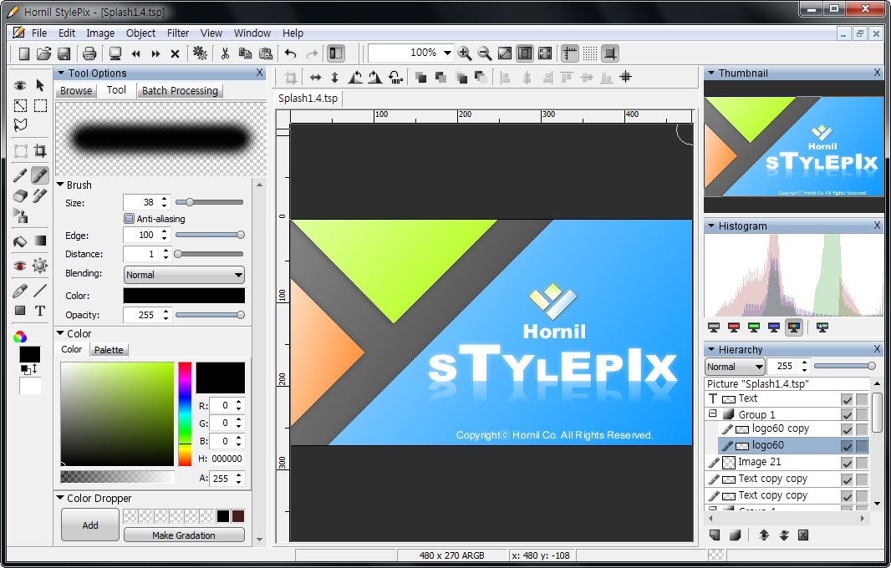
Task: Open the File menu
Action: (x=39, y=33)
